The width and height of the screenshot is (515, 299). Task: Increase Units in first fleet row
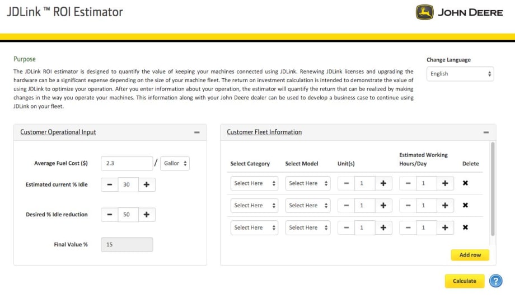[383, 183]
